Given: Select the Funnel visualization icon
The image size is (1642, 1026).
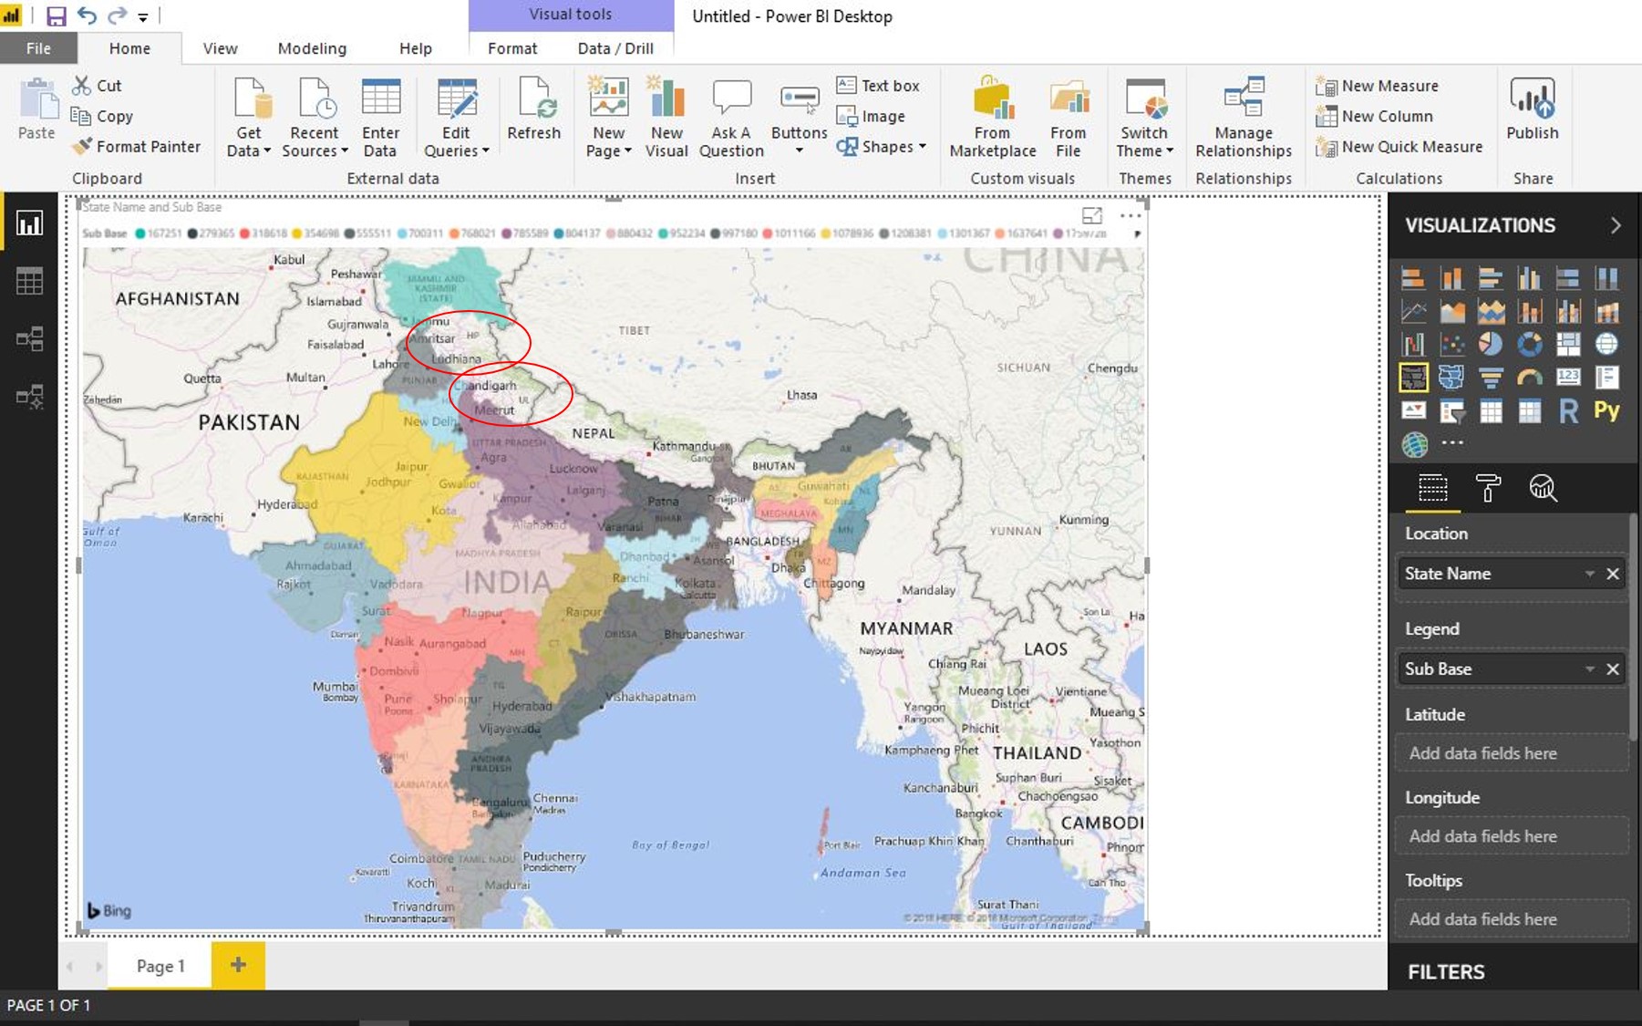Looking at the screenshot, I should point(1490,377).
